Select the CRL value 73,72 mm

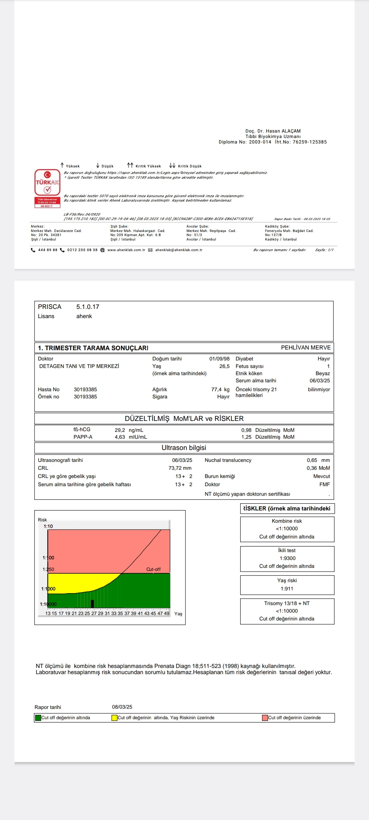[x=180, y=468]
